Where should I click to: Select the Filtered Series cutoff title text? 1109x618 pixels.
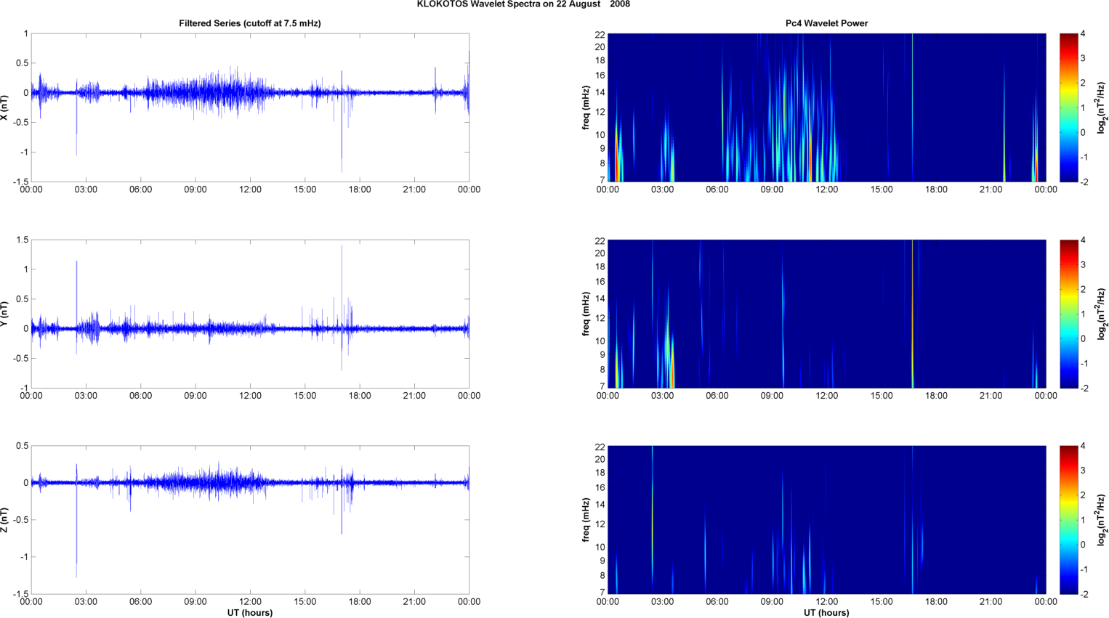tap(249, 23)
